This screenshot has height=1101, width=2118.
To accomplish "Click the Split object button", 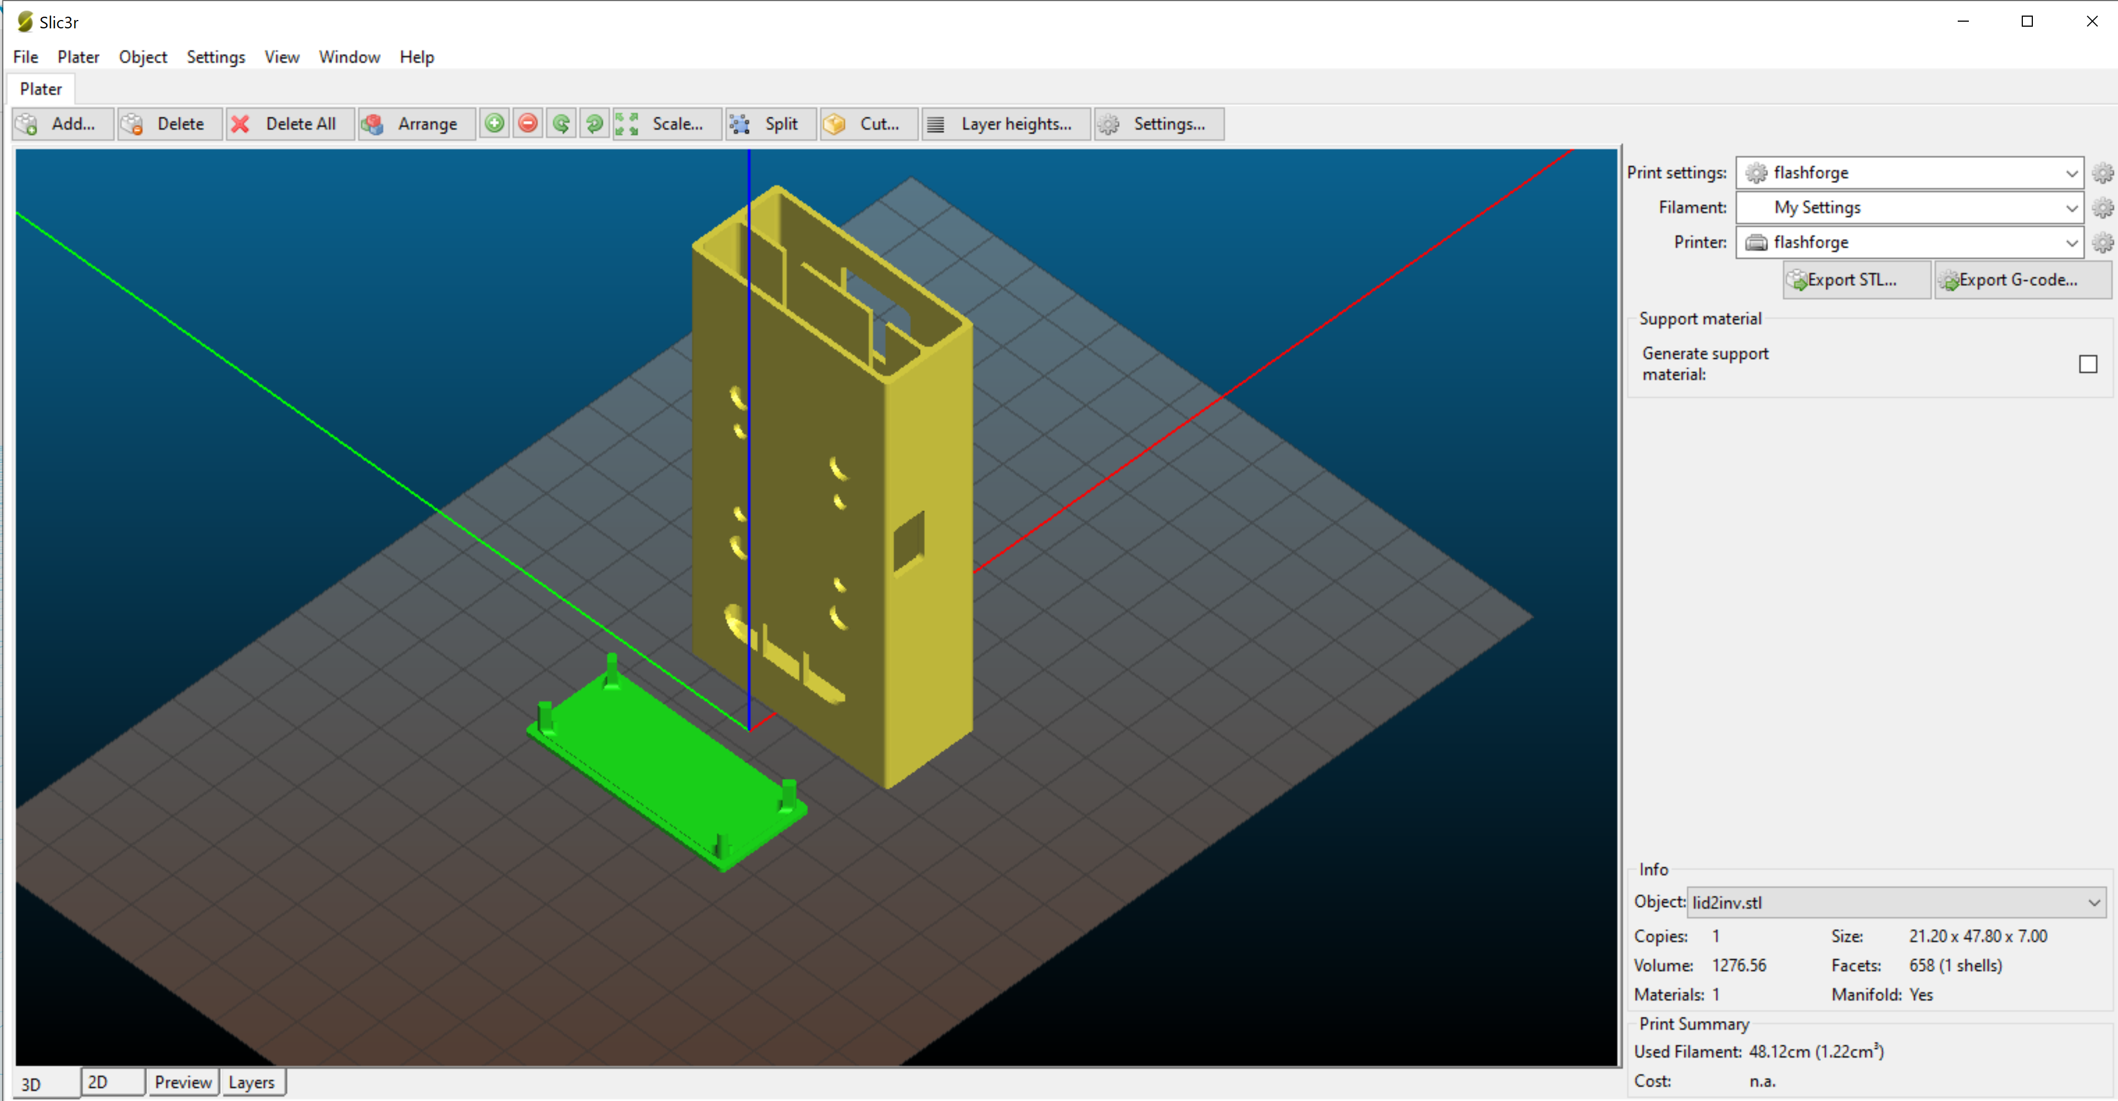I will click(771, 124).
